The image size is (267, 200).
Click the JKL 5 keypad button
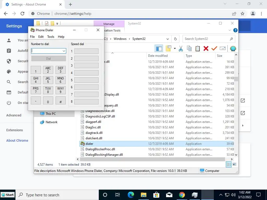pyautogui.click(x=48, y=80)
